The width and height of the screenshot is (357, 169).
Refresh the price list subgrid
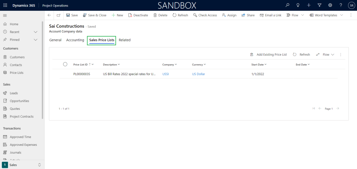pyautogui.click(x=301, y=55)
